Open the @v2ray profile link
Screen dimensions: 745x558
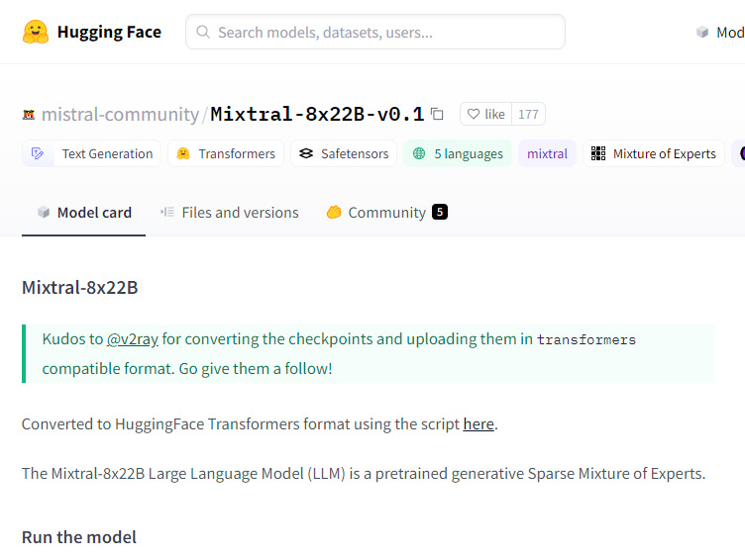tap(133, 339)
